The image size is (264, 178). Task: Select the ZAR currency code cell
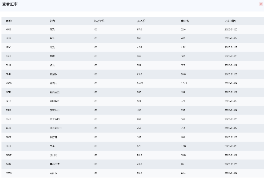tap(8, 164)
